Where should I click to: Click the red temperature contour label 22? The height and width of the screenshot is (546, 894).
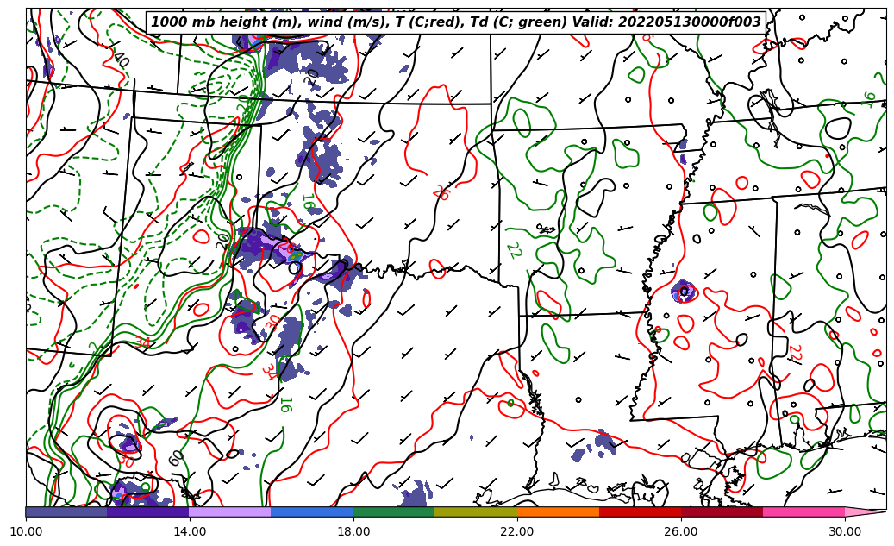pyautogui.click(x=796, y=353)
